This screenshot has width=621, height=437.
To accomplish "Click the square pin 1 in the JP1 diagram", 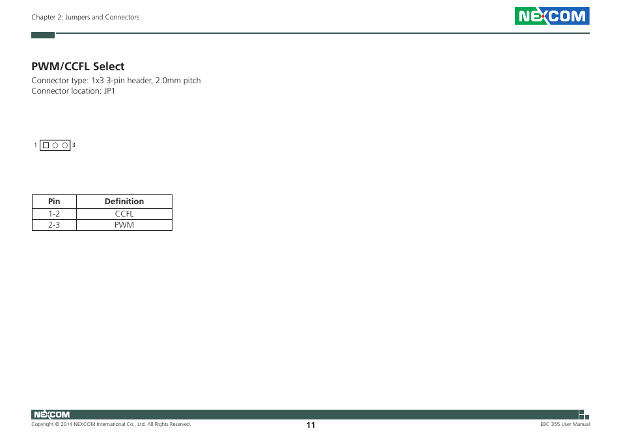I will point(46,145).
